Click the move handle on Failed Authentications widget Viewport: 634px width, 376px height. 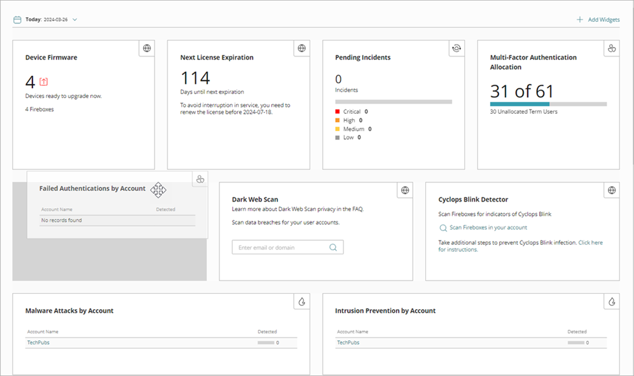click(x=158, y=190)
